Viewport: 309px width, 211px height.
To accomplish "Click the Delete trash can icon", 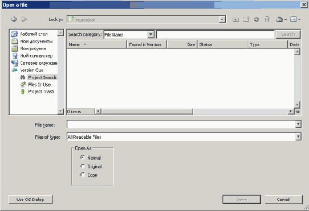I will 267,19.
